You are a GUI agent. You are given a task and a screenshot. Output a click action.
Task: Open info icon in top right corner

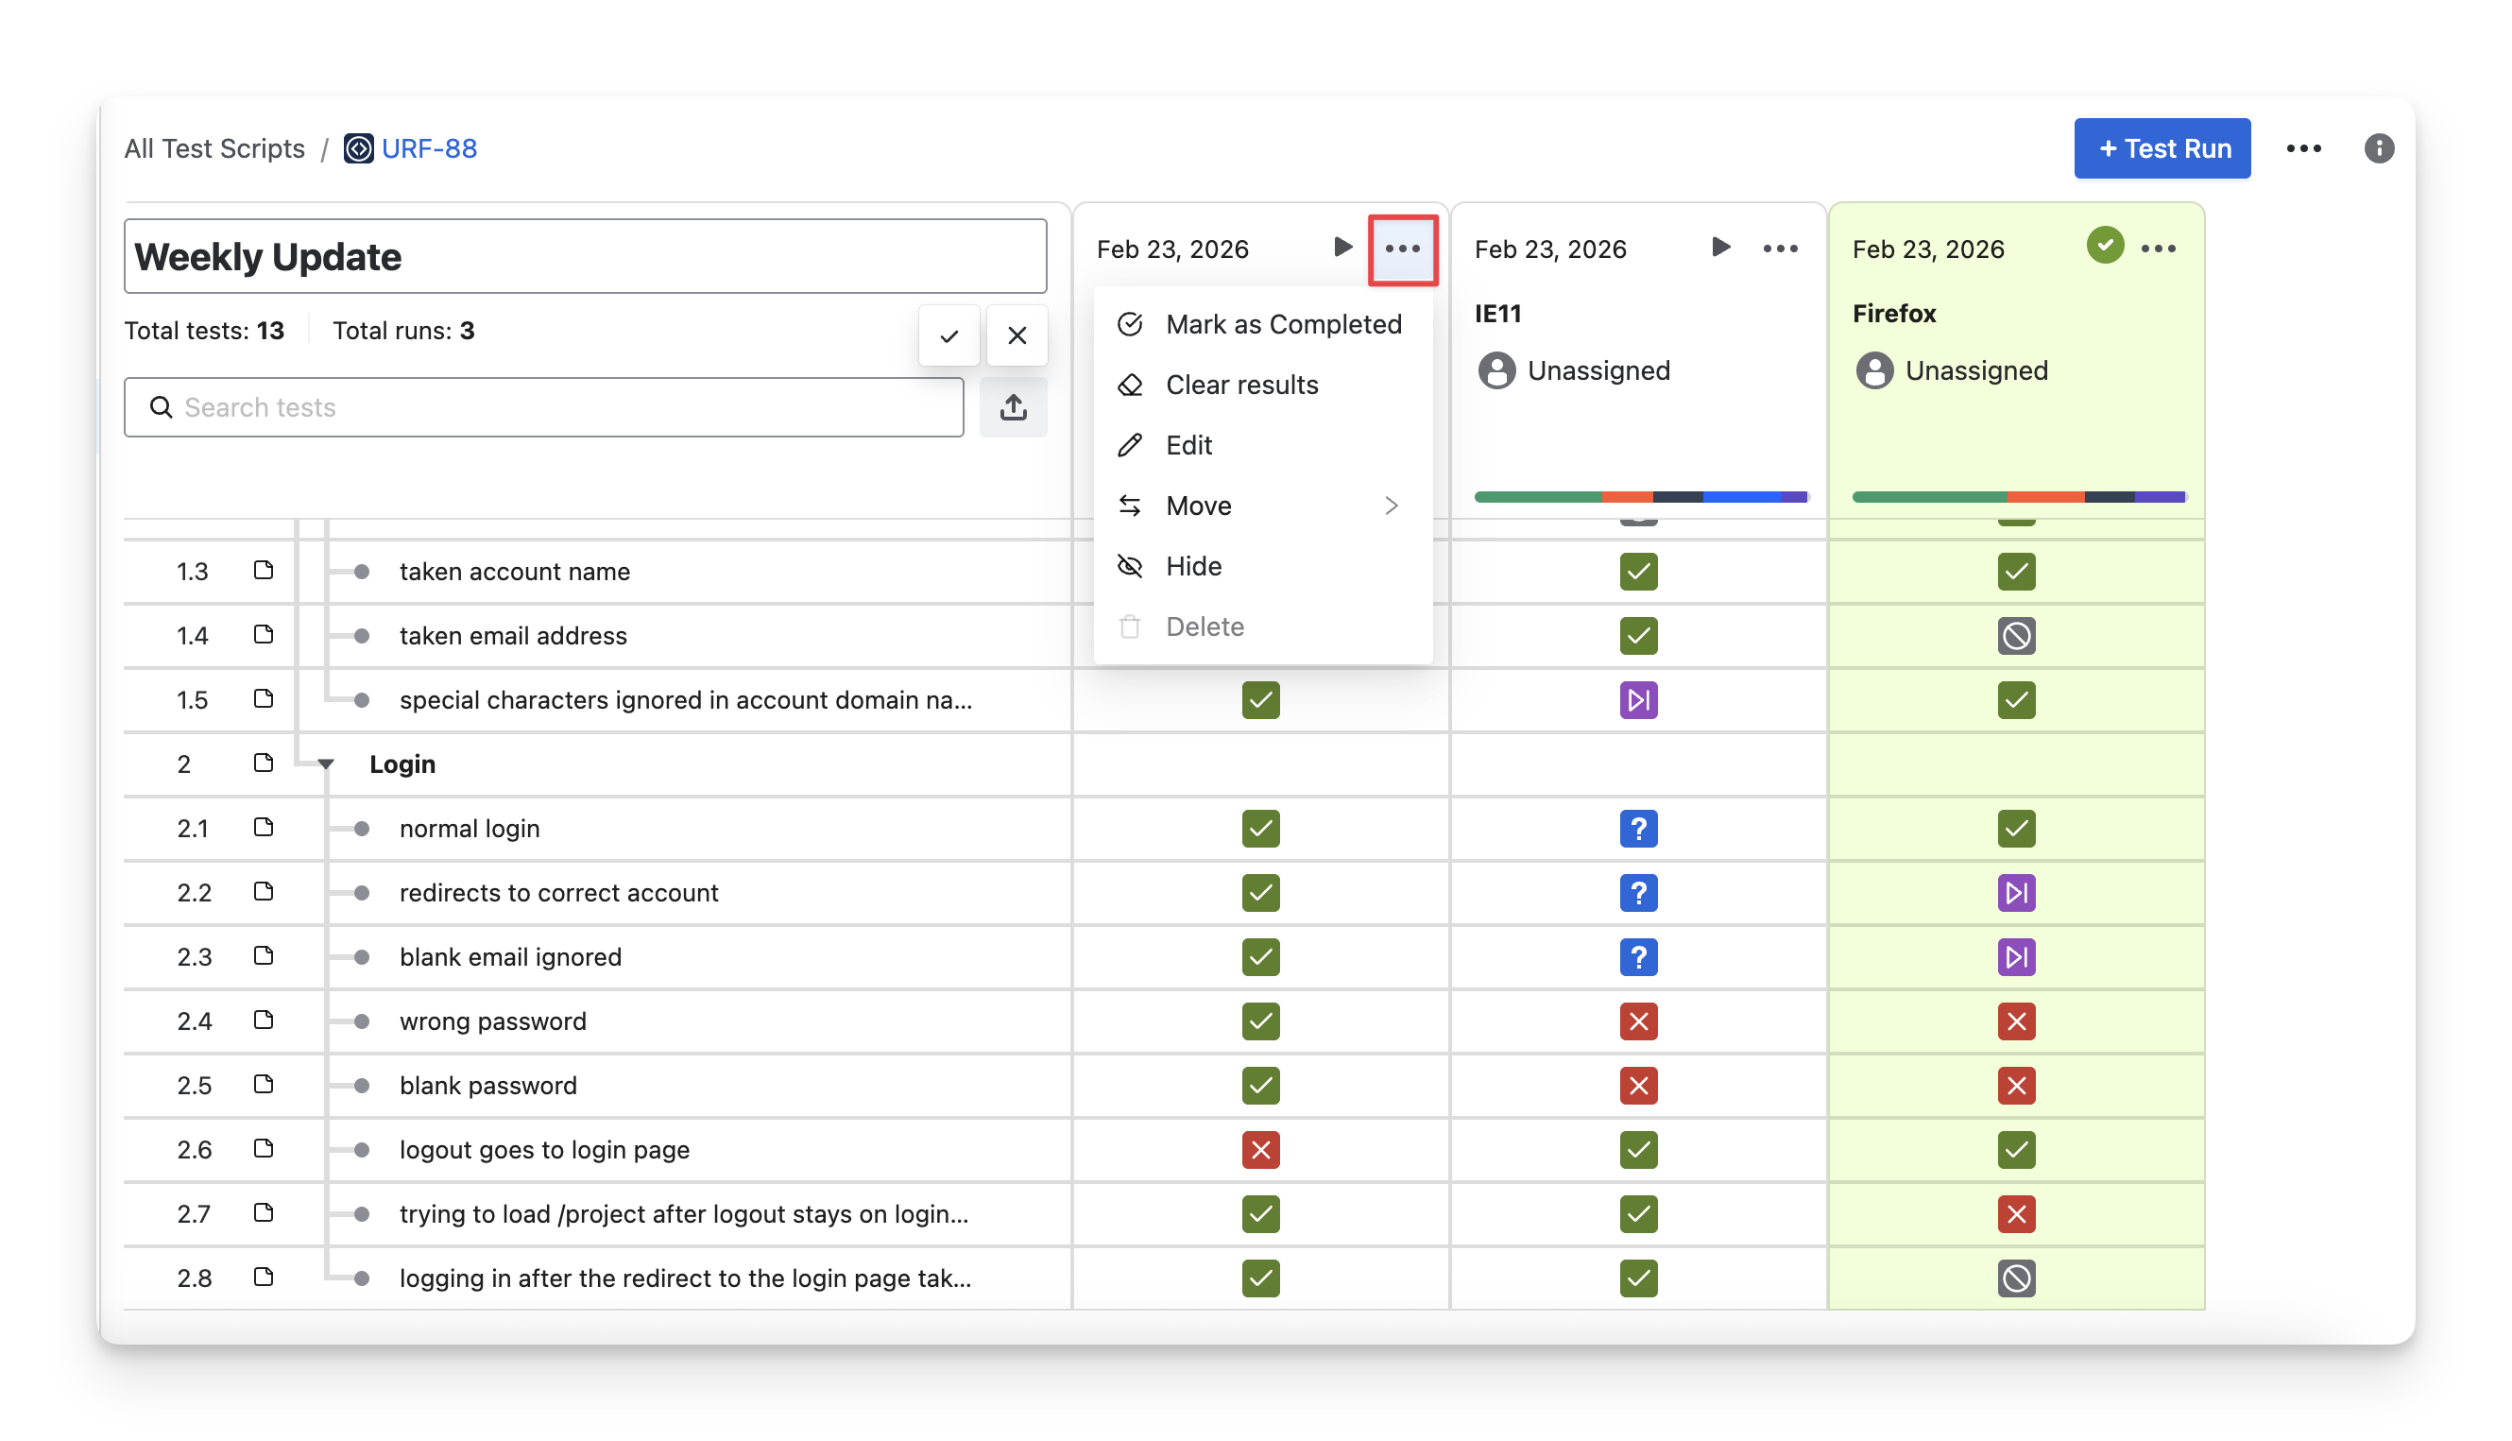(2378, 148)
